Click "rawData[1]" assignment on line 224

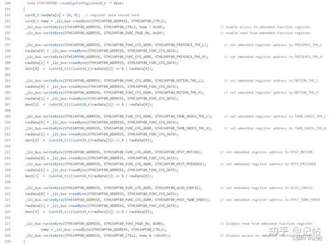click(x=35, y=206)
